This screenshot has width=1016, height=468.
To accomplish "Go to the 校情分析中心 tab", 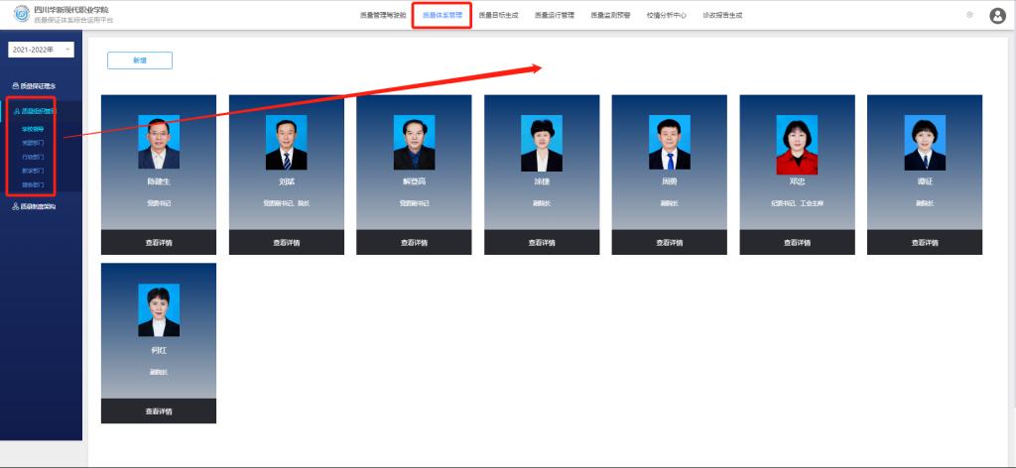I will (x=666, y=16).
